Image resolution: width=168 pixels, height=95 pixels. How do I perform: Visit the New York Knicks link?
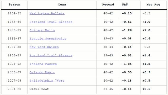tap(44, 47)
